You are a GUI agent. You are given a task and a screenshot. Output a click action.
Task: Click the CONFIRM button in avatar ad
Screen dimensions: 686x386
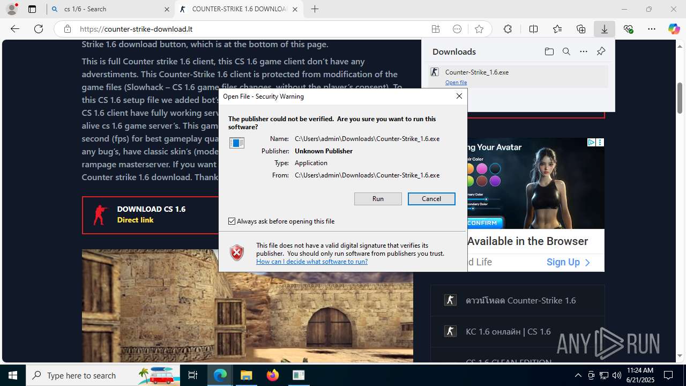pos(485,223)
